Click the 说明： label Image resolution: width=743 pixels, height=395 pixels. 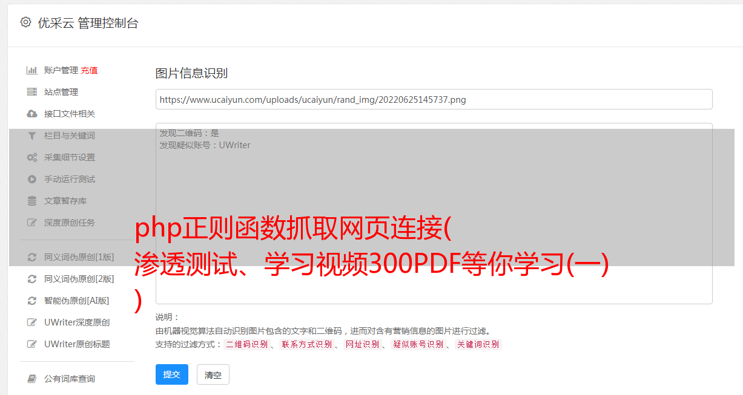click(x=167, y=317)
